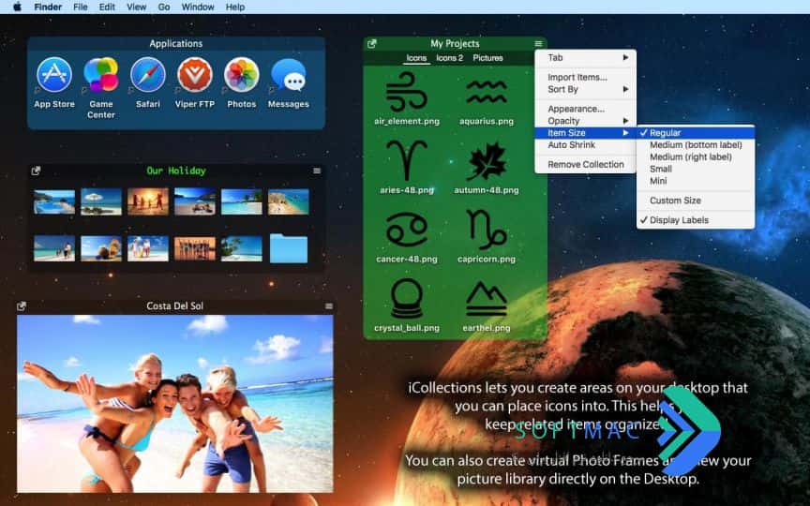
Task: Click the Applications collection title
Action: point(175,44)
